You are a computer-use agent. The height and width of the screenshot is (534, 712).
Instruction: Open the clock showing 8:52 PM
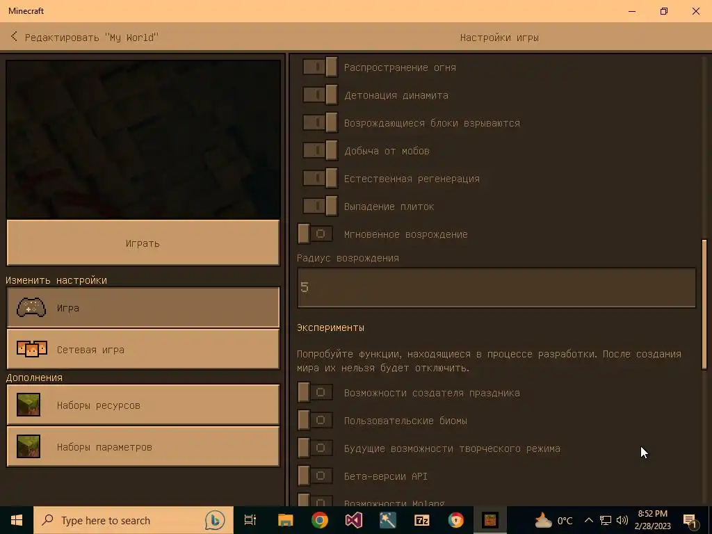tap(652, 520)
